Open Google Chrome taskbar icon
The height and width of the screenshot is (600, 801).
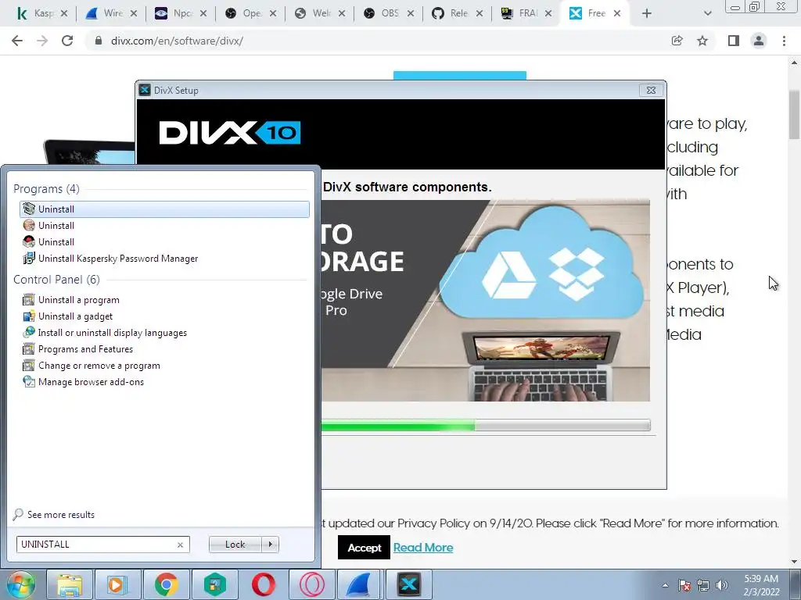(x=167, y=584)
